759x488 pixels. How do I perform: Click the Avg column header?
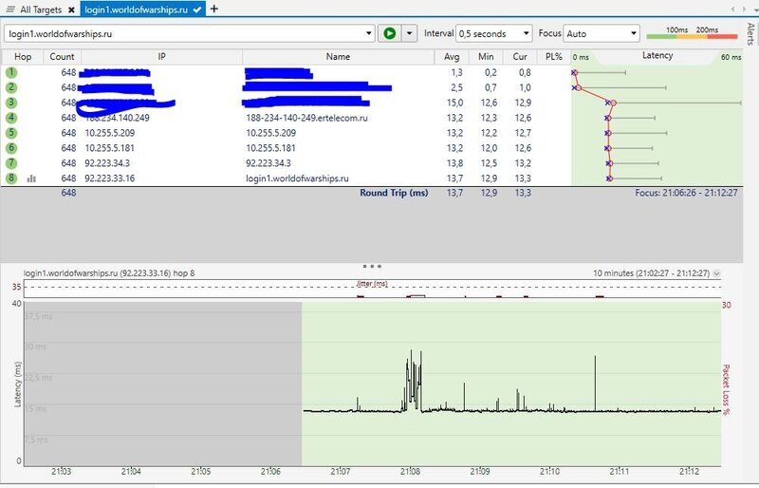coord(452,57)
